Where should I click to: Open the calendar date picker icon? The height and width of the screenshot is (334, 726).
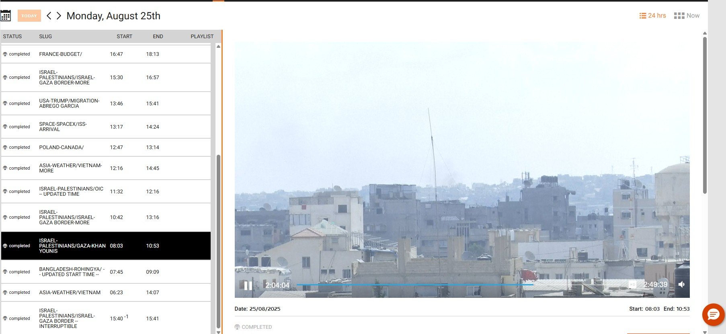[6, 16]
